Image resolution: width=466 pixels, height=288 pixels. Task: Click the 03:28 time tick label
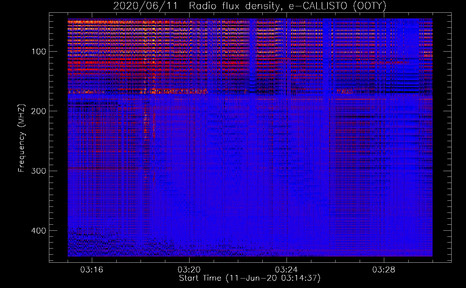pos(384,270)
